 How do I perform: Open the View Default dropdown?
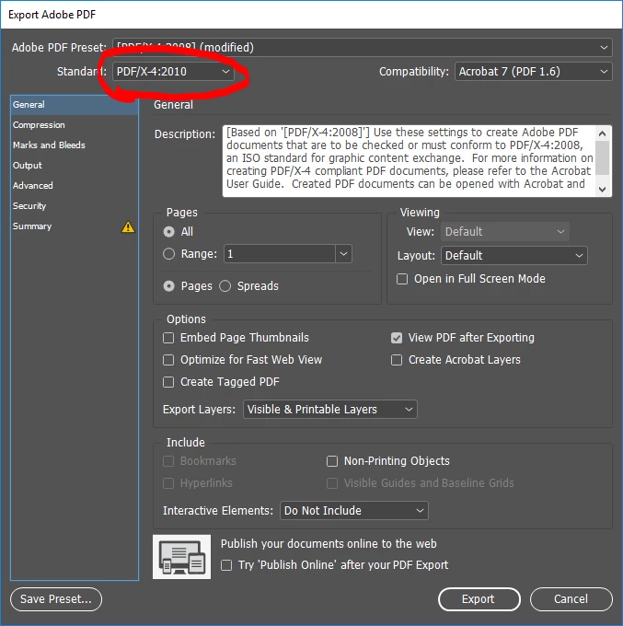pyautogui.click(x=505, y=232)
